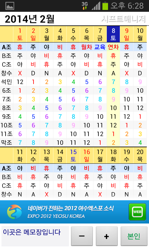Viewport: 149px width, 248px height.
Task: Tap the memo field reading 이곳은 메모장입니다
Action: (35, 236)
